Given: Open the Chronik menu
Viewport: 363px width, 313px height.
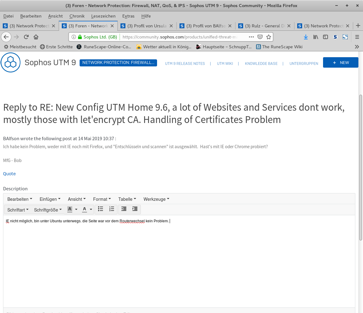Looking at the screenshot, I should click(77, 16).
